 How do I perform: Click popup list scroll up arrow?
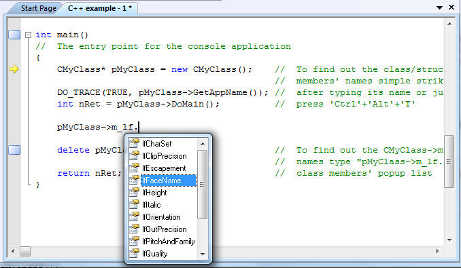click(203, 144)
